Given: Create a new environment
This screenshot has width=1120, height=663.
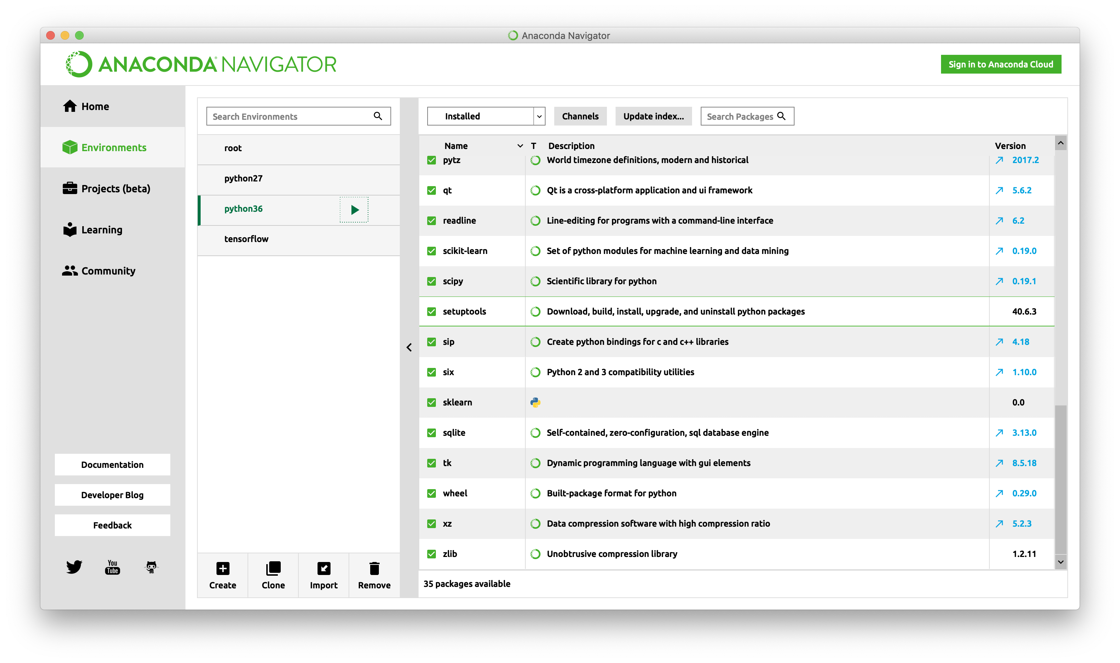Looking at the screenshot, I should point(223,575).
